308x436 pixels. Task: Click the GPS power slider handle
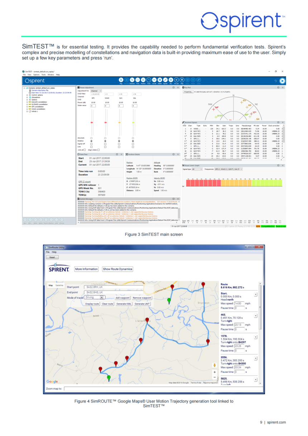pos(91,123)
